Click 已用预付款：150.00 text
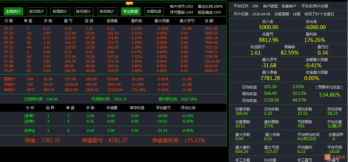Screen dimensions: 348x162 point(41,99)
